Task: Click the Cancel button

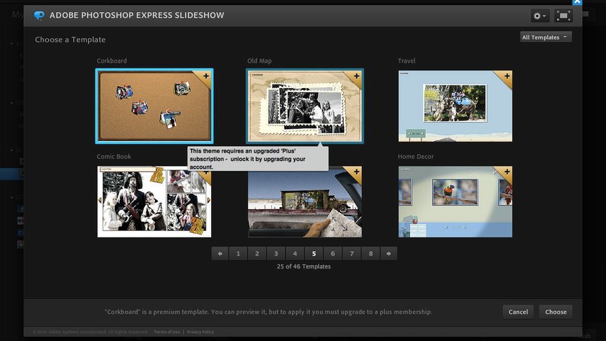Action: (518, 312)
